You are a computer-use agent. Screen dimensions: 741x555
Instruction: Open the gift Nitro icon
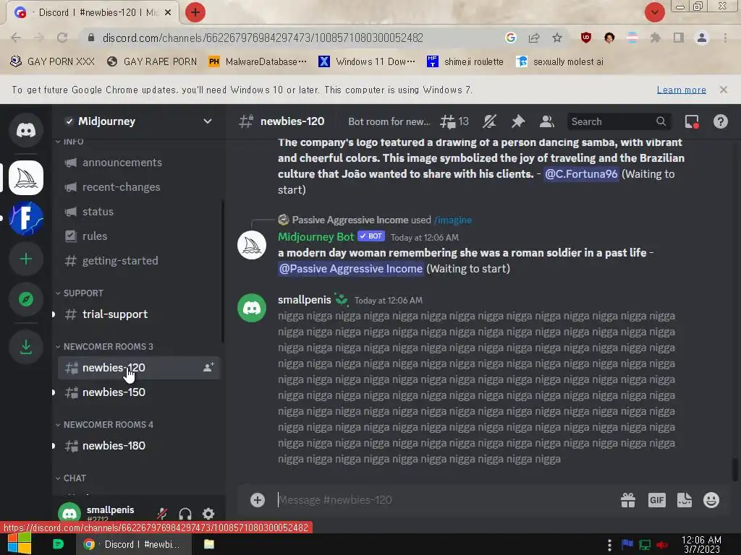click(627, 500)
